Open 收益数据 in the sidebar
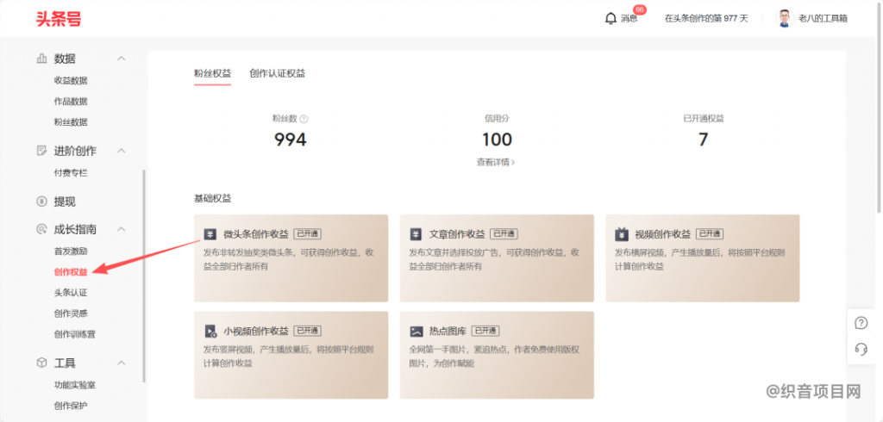Image resolution: width=883 pixels, height=422 pixels. pyautogui.click(x=71, y=80)
